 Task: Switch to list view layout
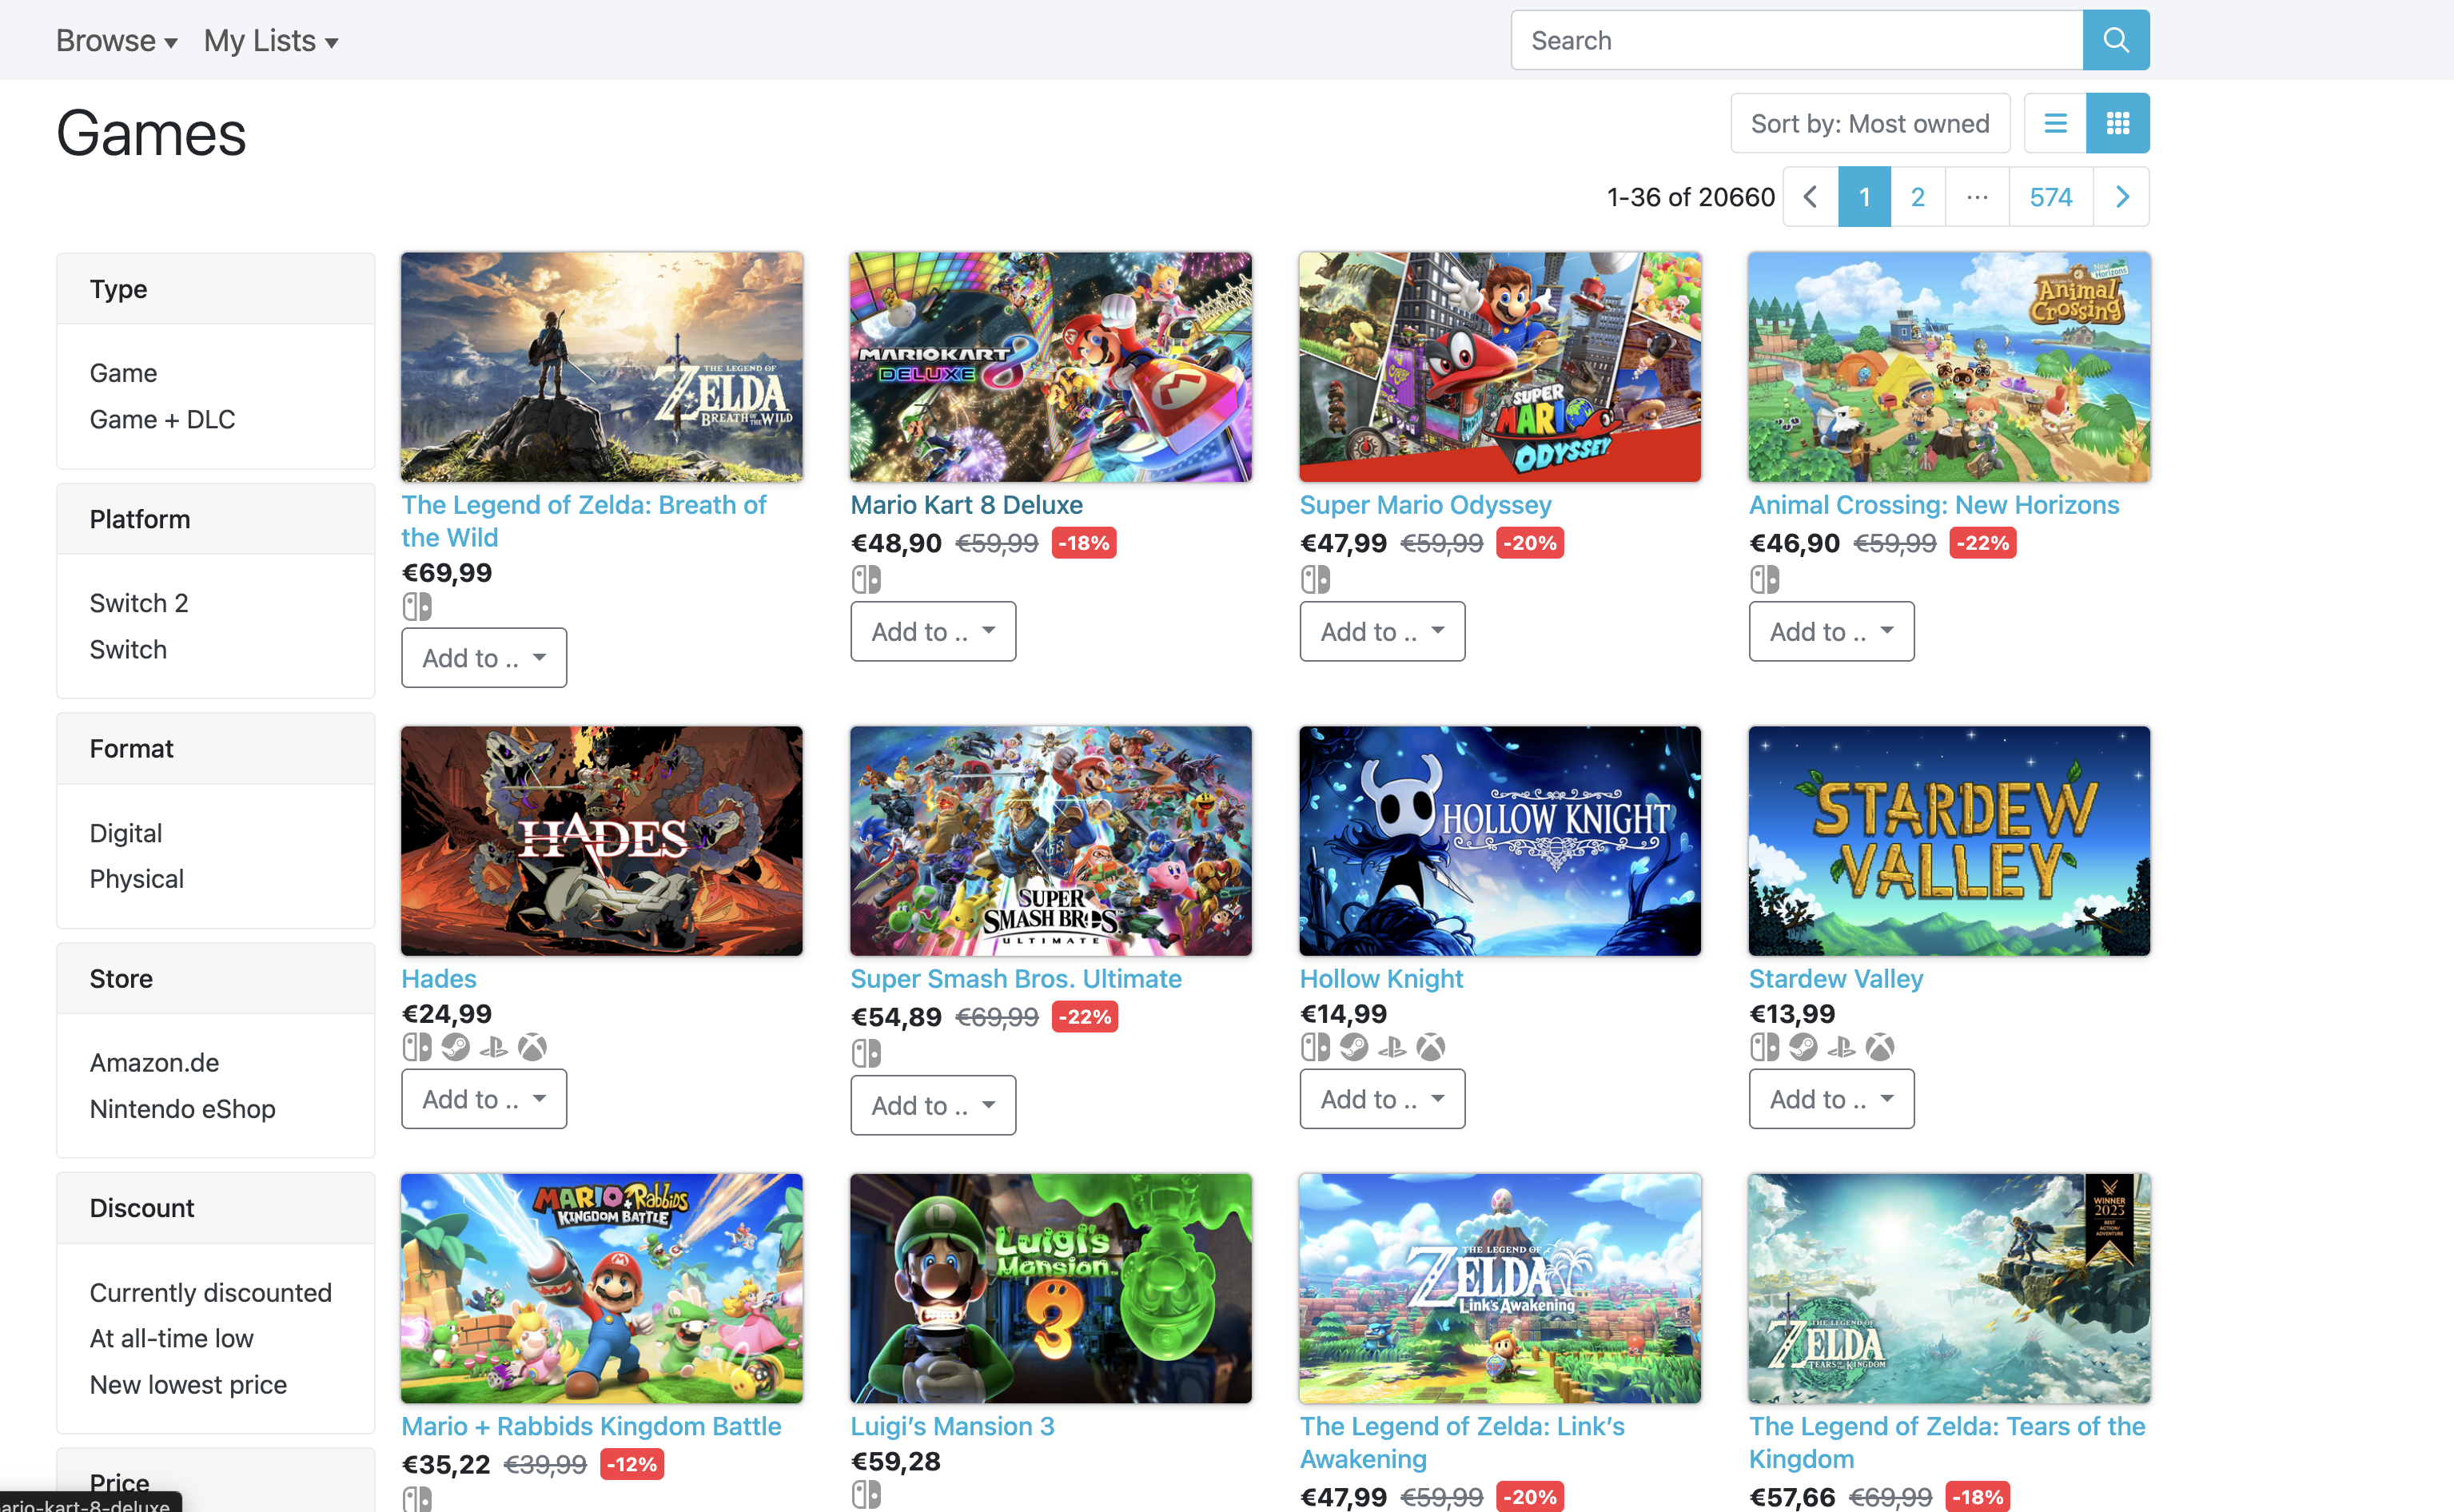pos(2055,123)
